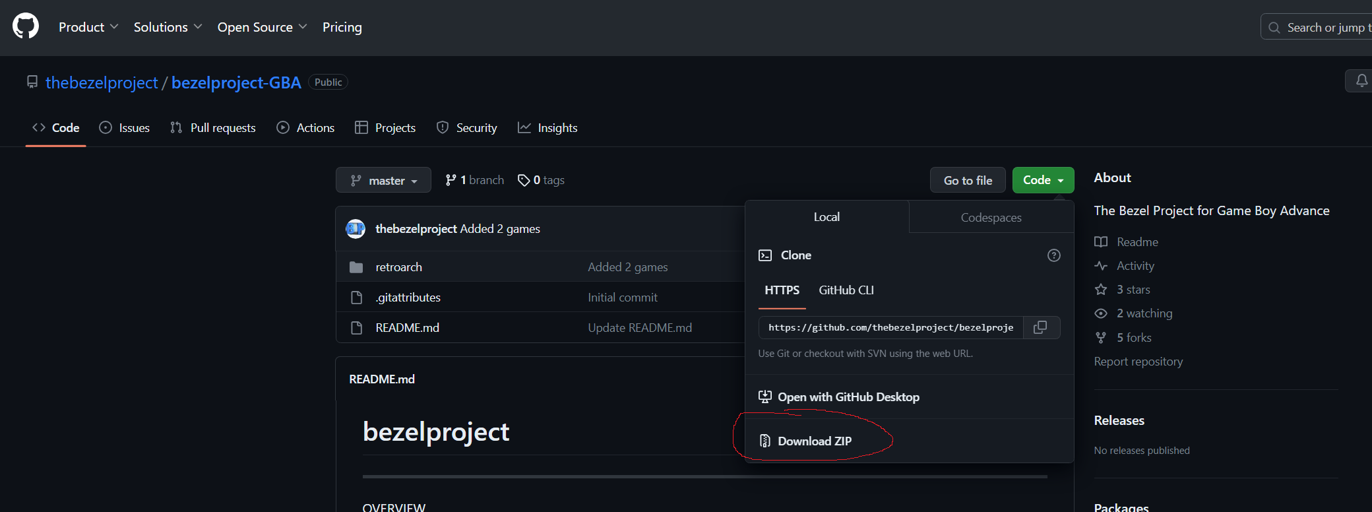Click the star icon beside 3 stars
Image resolution: width=1372 pixels, height=512 pixels.
[1101, 290]
